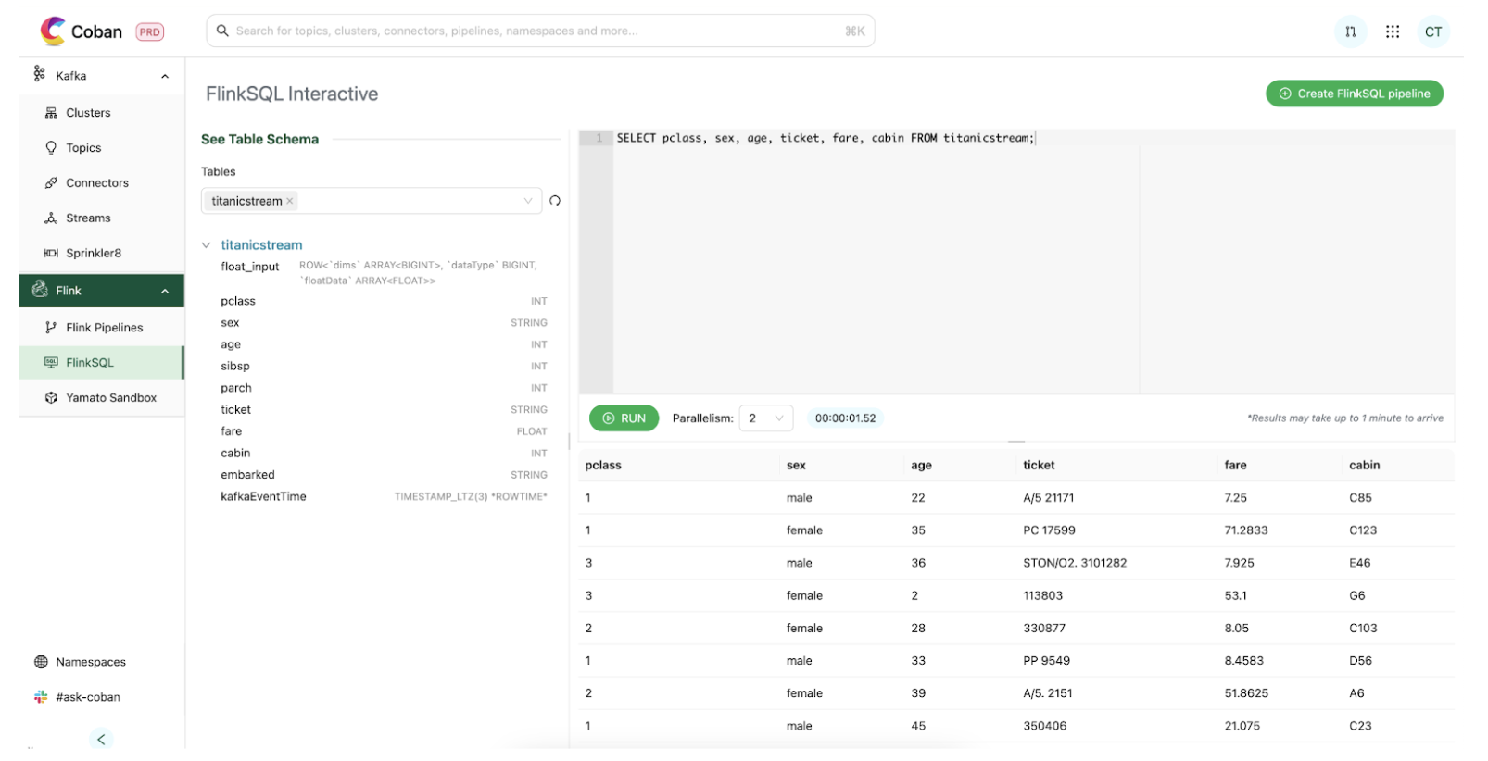Click the Namespaces globe icon
The width and height of the screenshot is (1488, 761).
pyautogui.click(x=41, y=662)
